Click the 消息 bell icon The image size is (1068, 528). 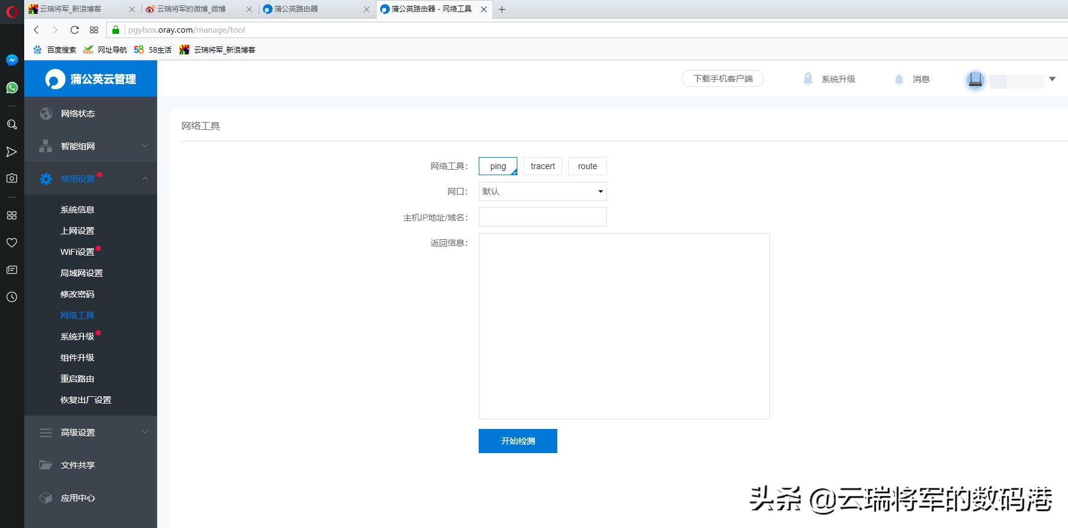click(899, 79)
